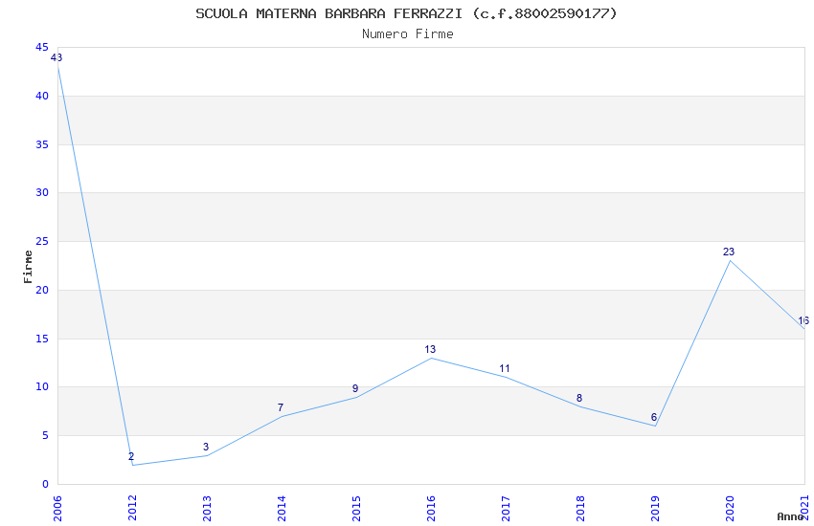The image size is (814, 526).
Task: Click the vertical axis title Firme
Action: [x=28, y=267]
